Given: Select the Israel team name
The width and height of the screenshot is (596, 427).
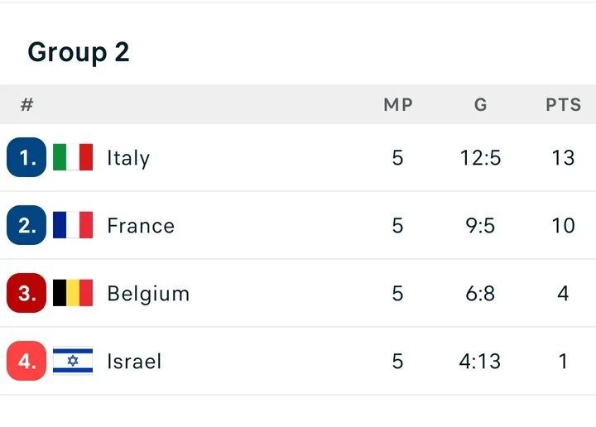Looking at the screenshot, I should click(x=134, y=361).
